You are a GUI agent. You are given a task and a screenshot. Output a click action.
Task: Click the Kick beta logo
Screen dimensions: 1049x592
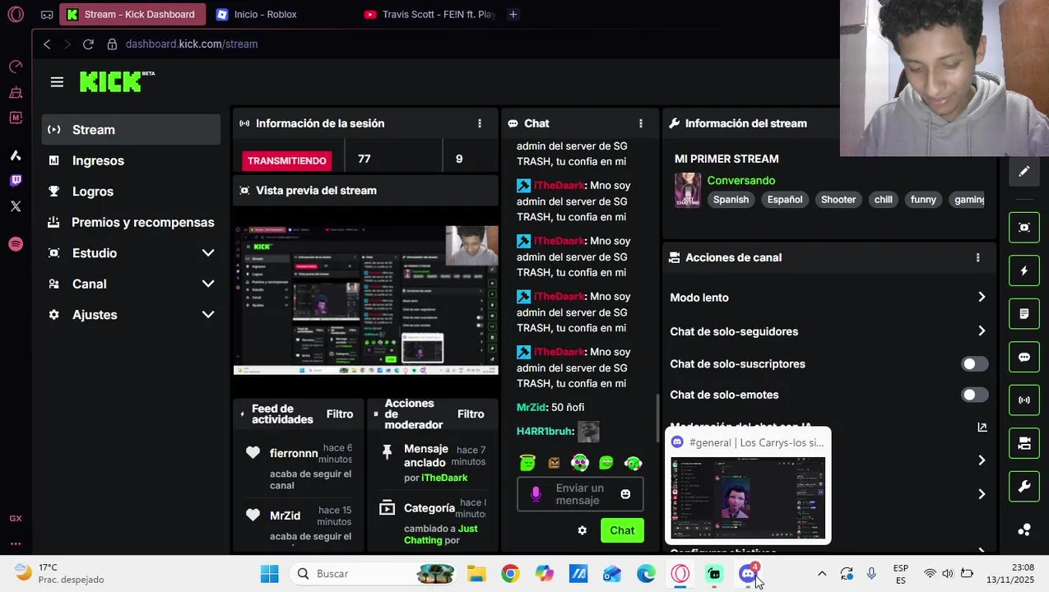(x=117, y=81)
